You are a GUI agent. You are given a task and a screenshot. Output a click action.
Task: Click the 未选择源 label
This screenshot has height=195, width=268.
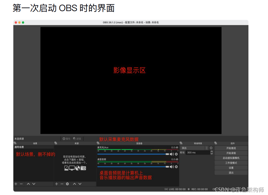point(19,139)
